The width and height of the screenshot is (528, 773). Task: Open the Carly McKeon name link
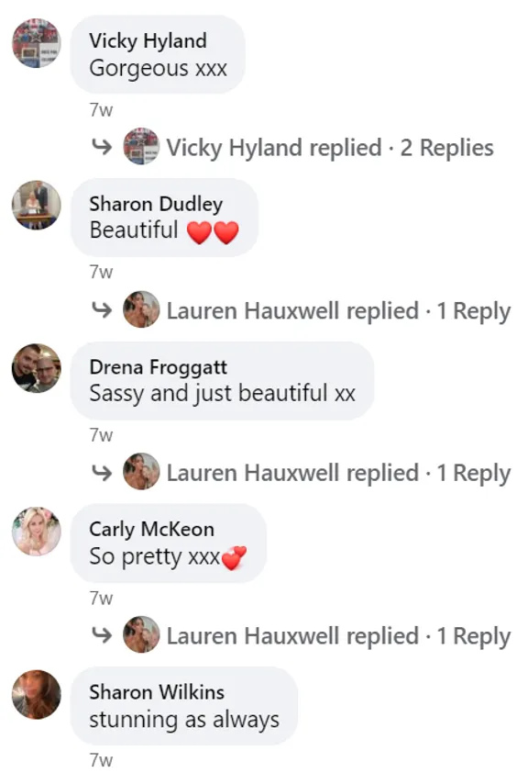pyautogui.click(x=151, y=529)
